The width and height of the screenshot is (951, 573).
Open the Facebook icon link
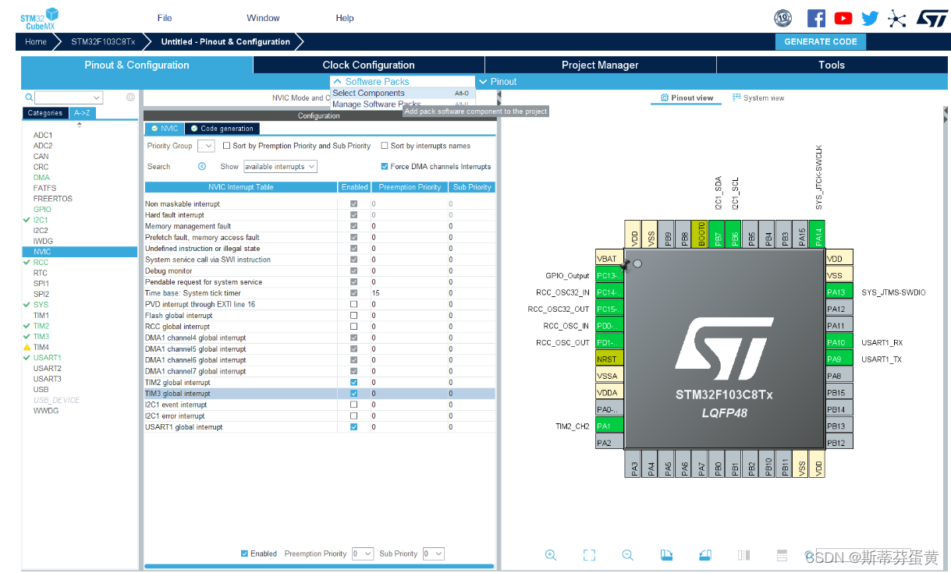tap(816, 18)
